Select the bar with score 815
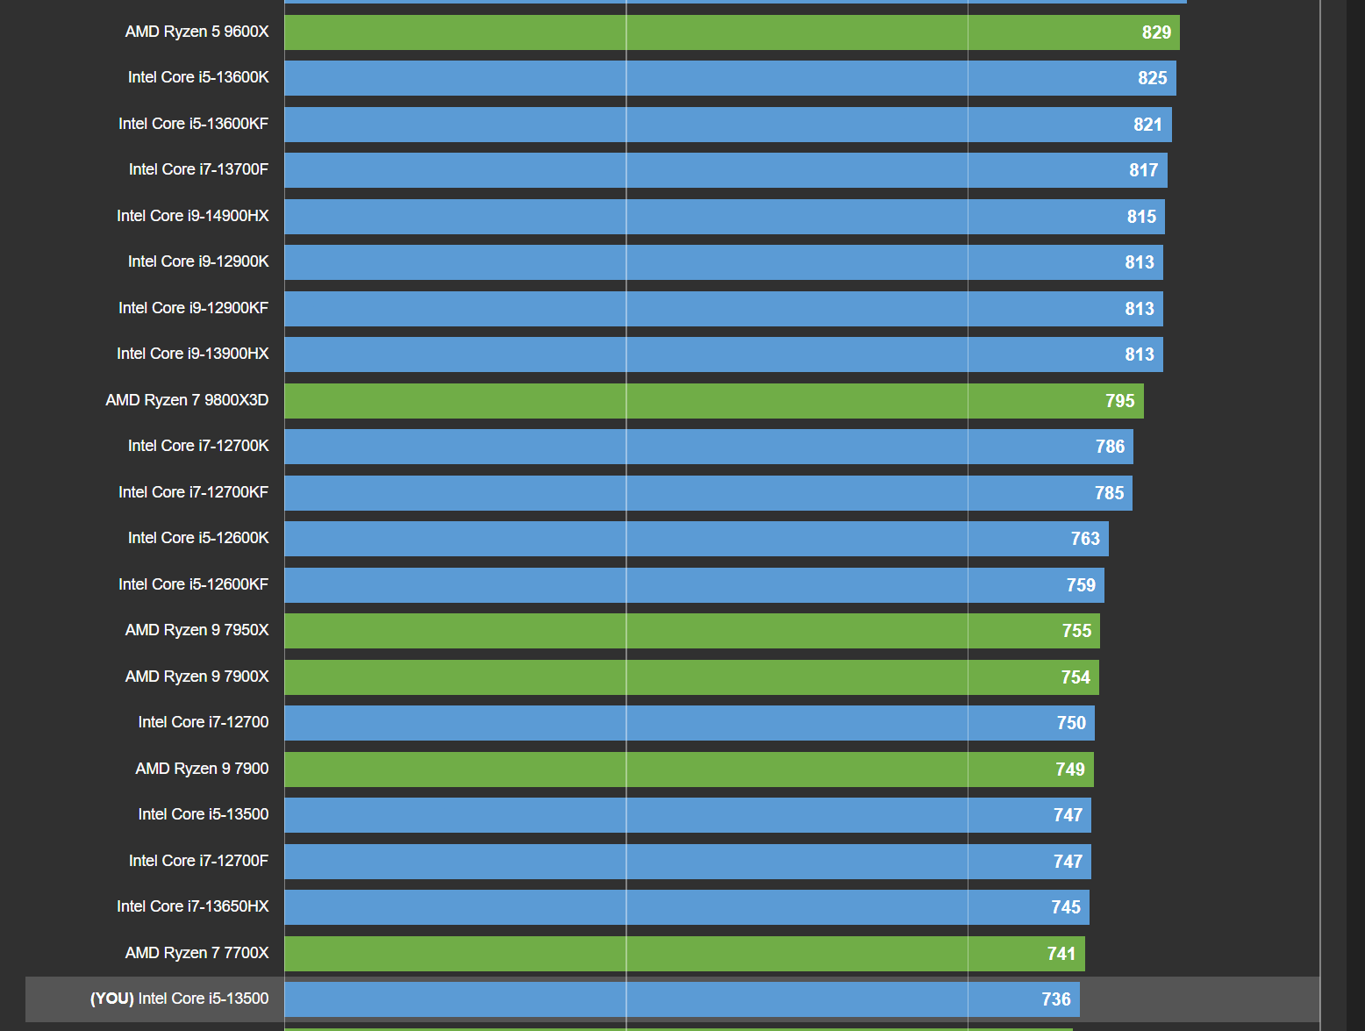Screen dimensions: 1365x1031 (725, 217)
